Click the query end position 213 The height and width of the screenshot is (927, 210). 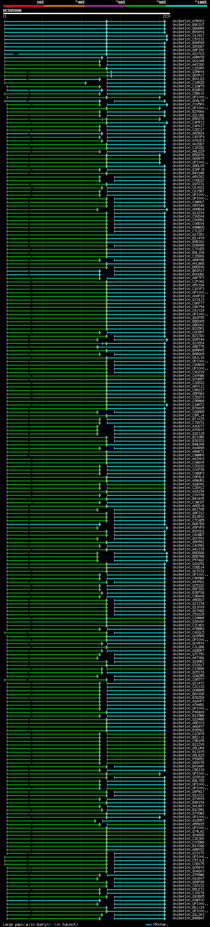pos(165,16)
